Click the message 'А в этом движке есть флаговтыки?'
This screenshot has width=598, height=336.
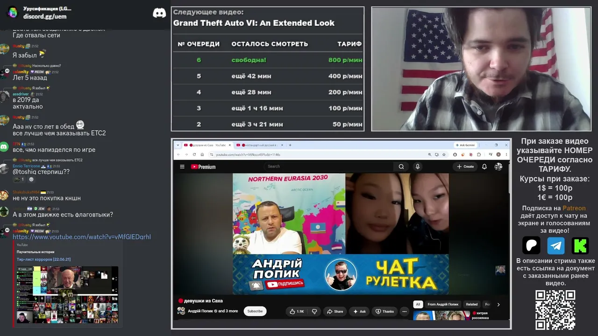tap(63, 215)
